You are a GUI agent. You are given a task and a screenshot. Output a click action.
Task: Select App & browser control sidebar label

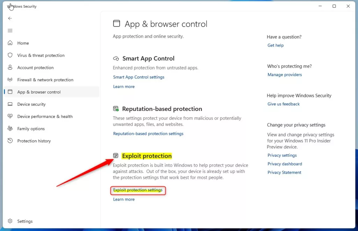(x=39, y=92)
